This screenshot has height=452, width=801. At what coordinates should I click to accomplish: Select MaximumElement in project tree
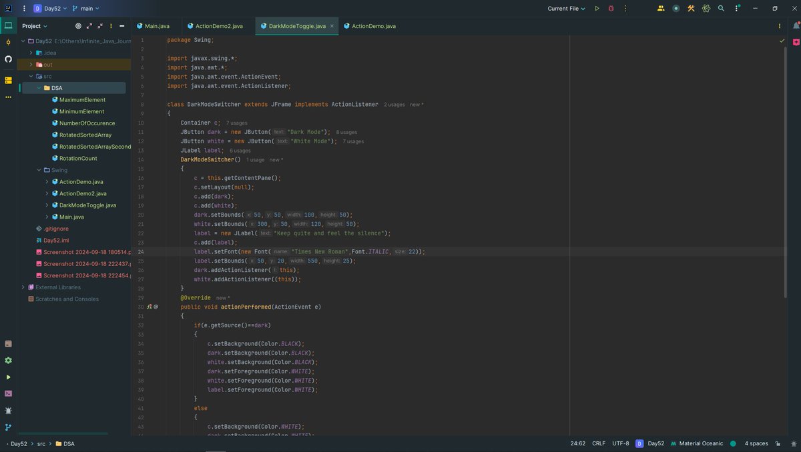pyautogui.click(x=82, y=100)
